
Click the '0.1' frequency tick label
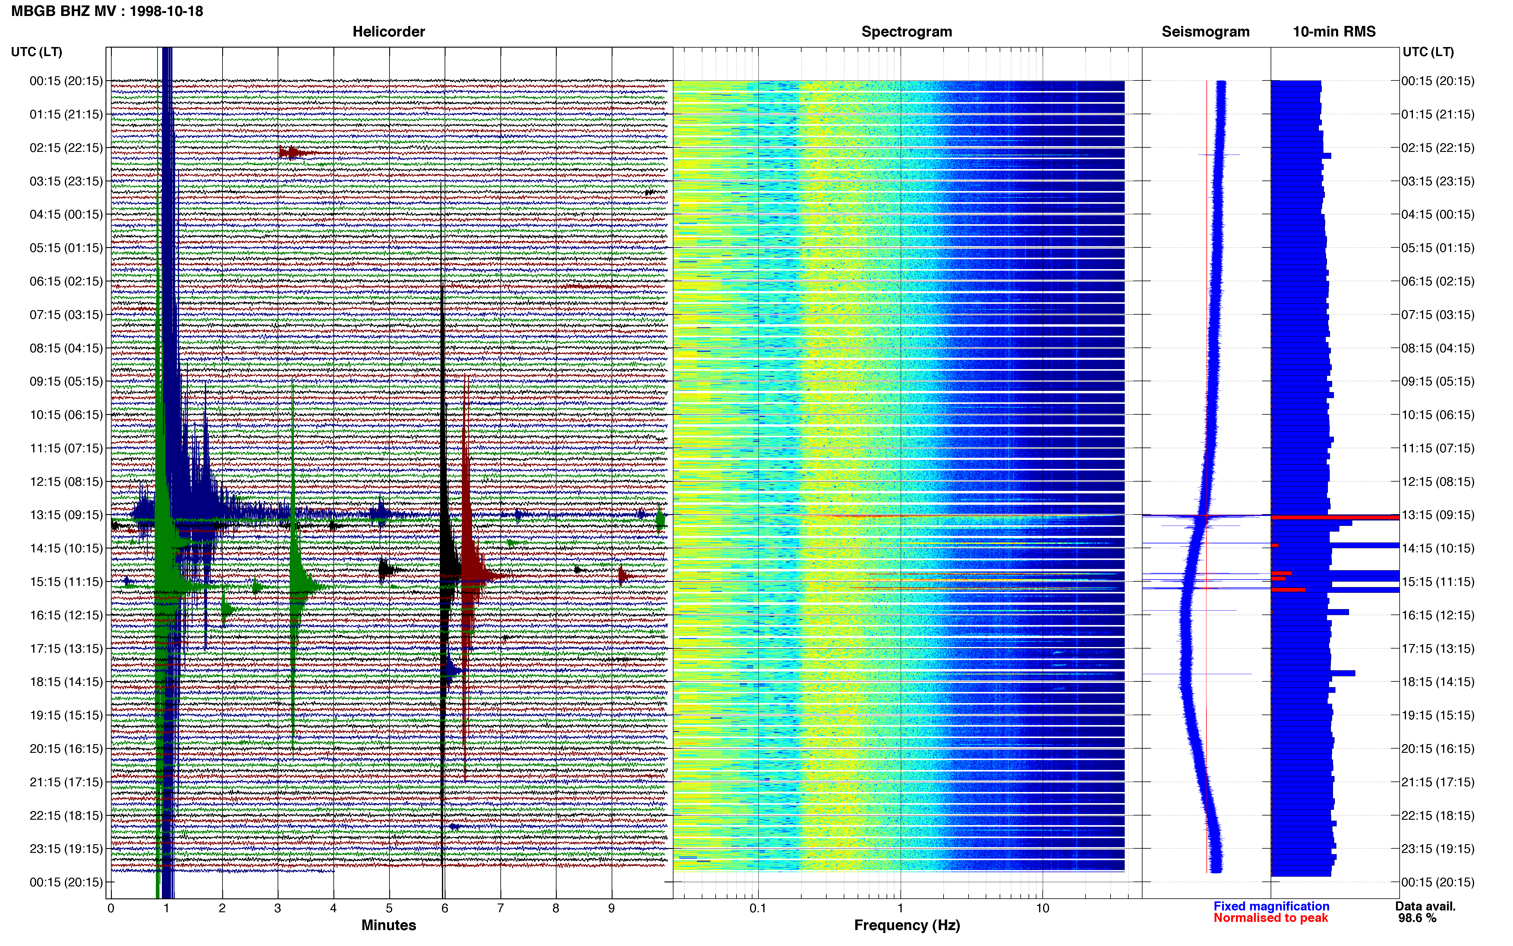pos(758,908)
